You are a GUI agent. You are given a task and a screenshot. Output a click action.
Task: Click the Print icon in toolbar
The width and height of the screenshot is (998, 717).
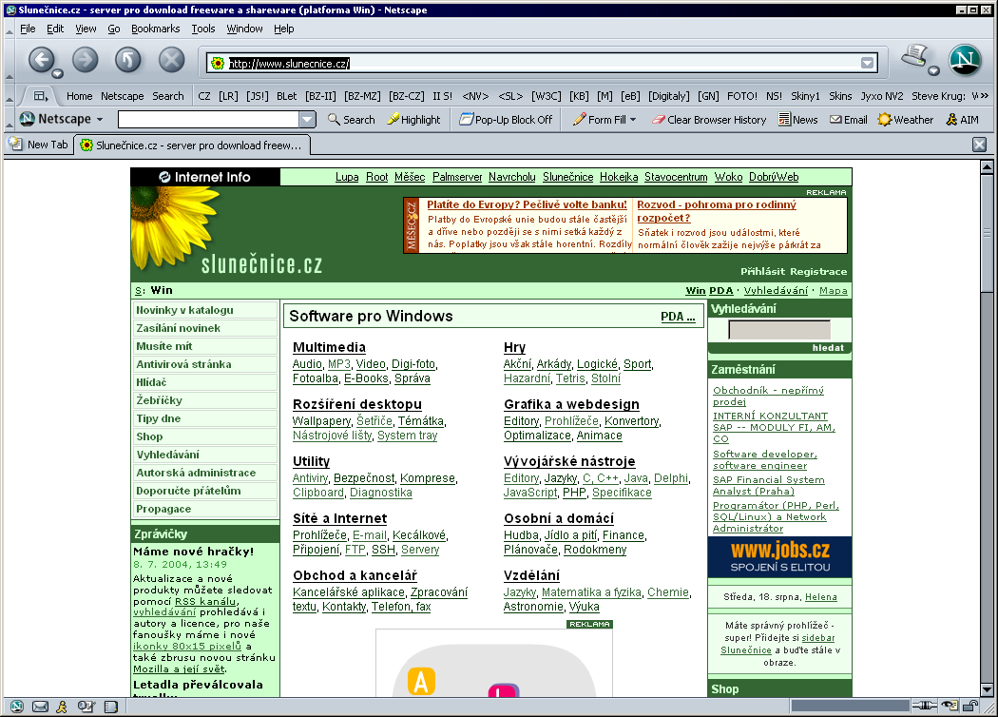click(x=914, y=56)
